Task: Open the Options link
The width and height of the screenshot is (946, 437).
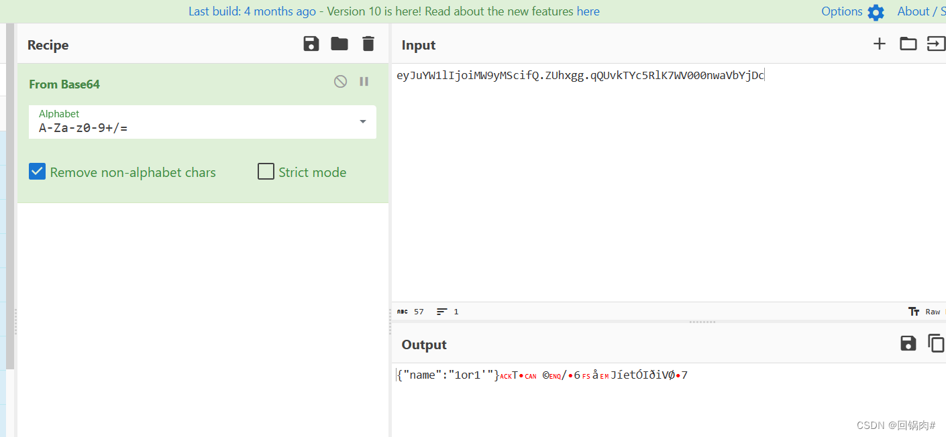Action: [x=842, y=11]
